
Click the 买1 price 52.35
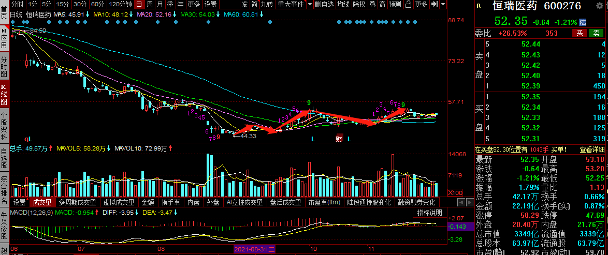click(531, 97)
